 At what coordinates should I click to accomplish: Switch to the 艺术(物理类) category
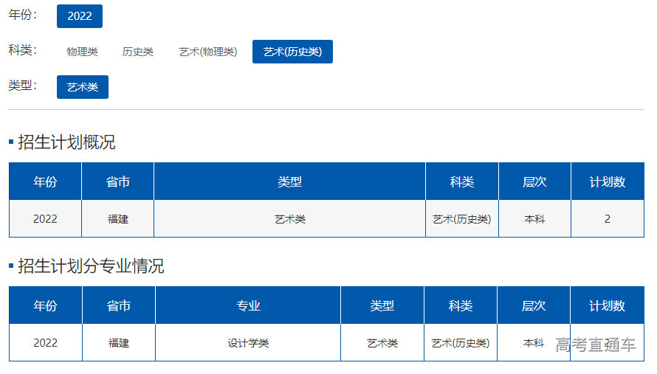coord(207,52)
